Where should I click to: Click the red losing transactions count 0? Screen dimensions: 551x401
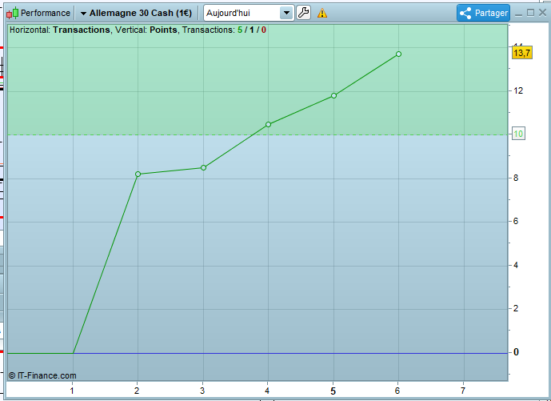click(x=264, y=30)
